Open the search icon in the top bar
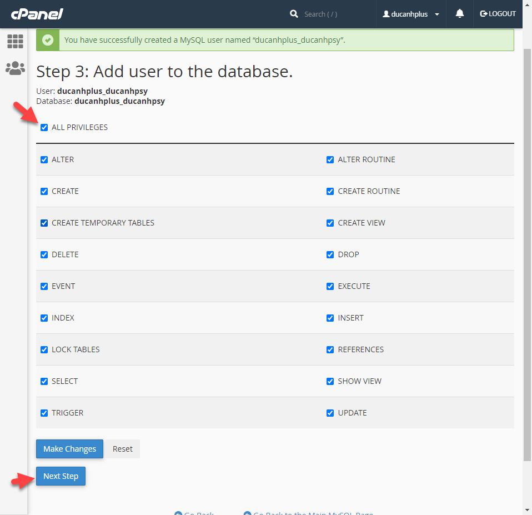The image size is (532, 515). click(294, 14)
